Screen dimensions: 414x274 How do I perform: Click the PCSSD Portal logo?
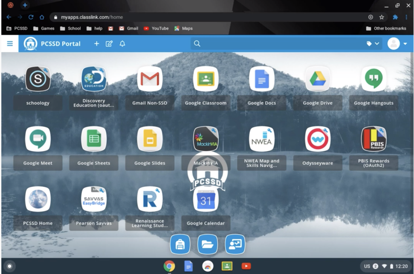(x=30, y=44)
